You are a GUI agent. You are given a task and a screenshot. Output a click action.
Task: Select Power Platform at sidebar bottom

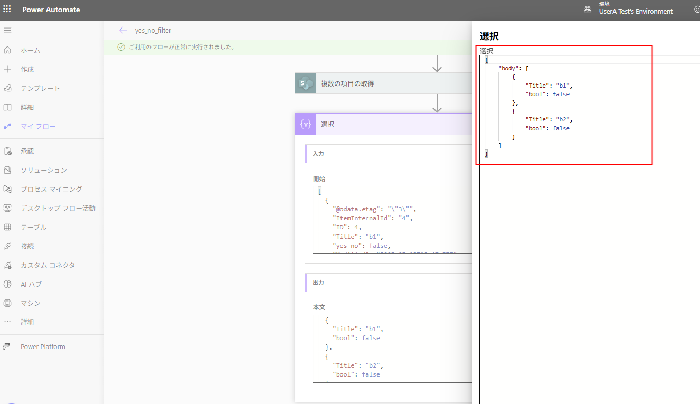click(43, 346)
